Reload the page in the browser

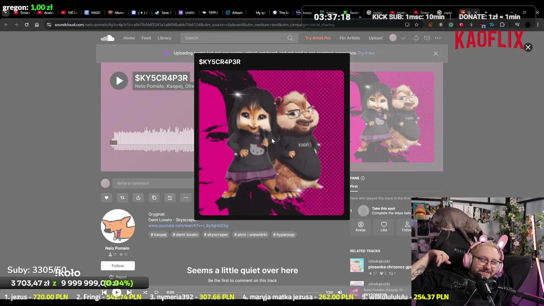[x=26, y=25]
